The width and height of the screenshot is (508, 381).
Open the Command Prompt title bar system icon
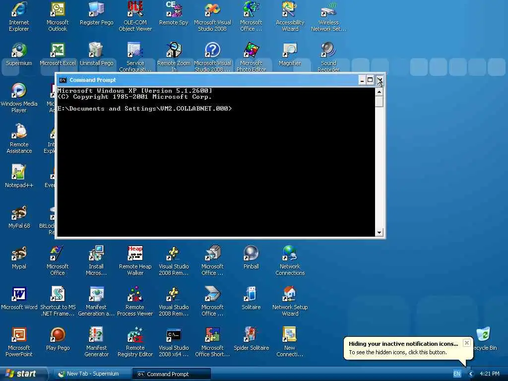(x=63, y=80)
